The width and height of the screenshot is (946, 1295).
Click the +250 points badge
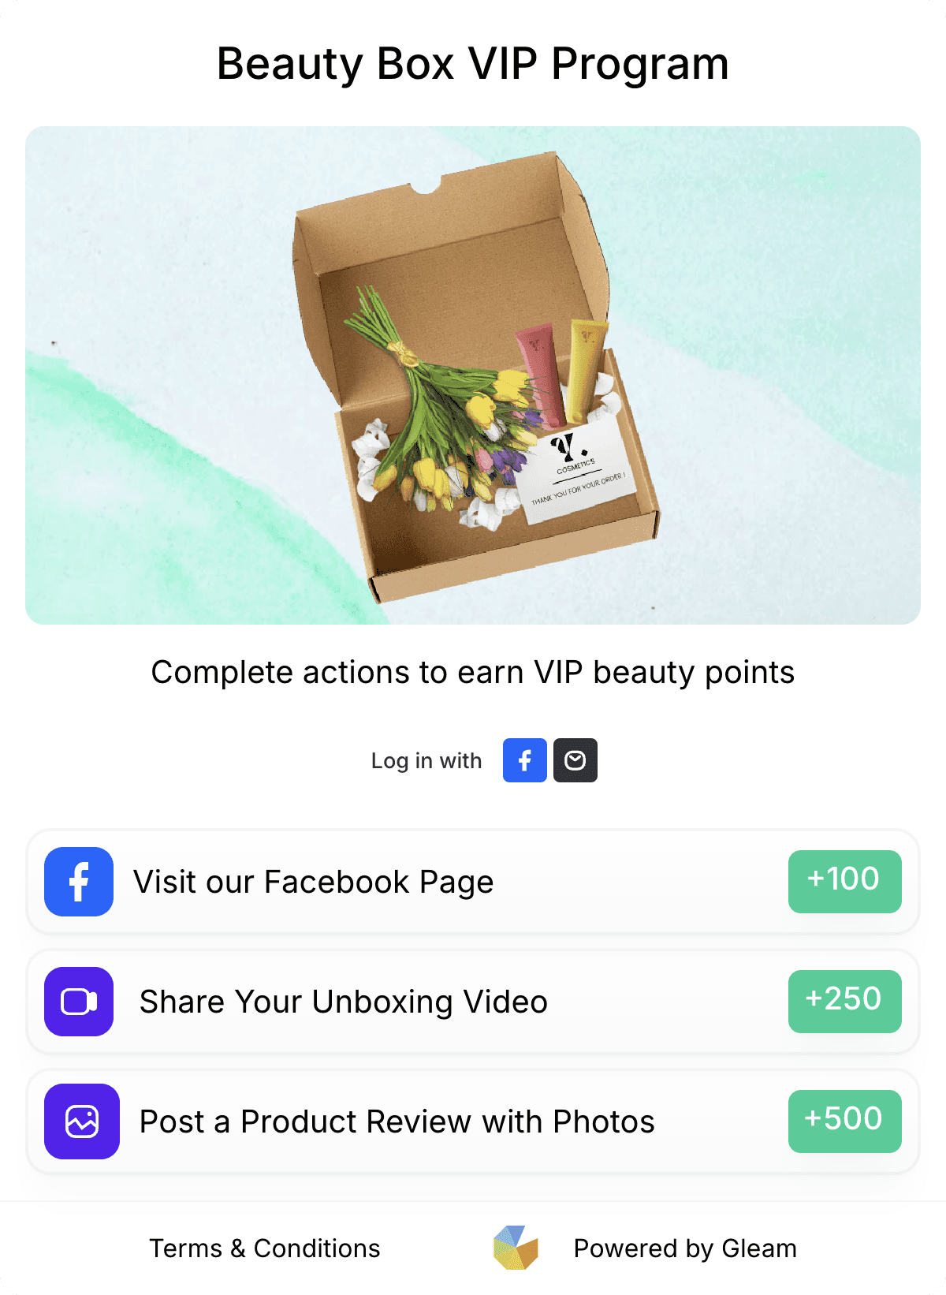pos(845,1002)
